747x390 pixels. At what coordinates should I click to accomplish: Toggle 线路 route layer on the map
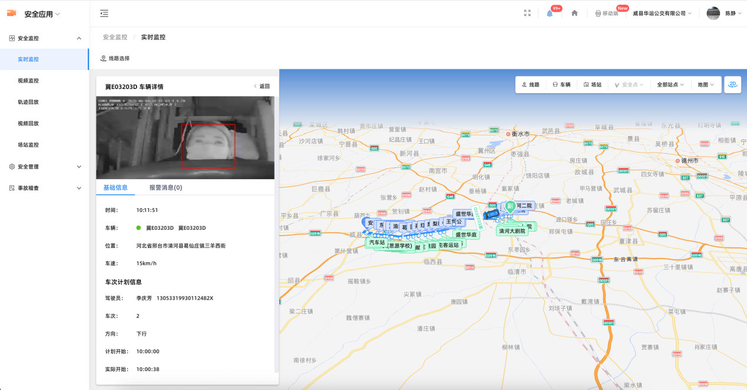point(531,85)
